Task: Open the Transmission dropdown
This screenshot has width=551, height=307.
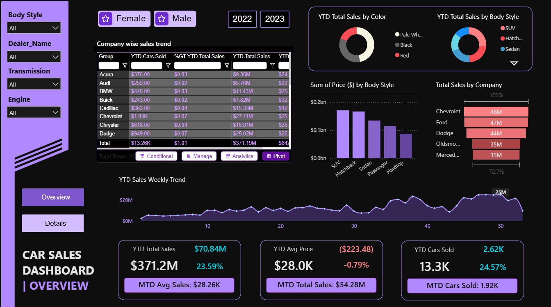Action: [x=34, y=84]
